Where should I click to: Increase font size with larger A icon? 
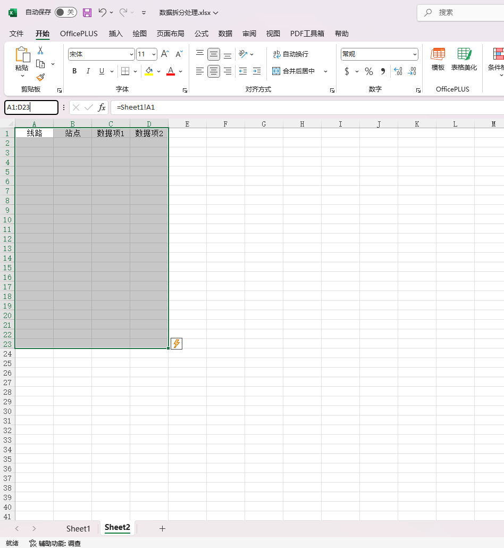pyautogui.click(x=165, y=54)
